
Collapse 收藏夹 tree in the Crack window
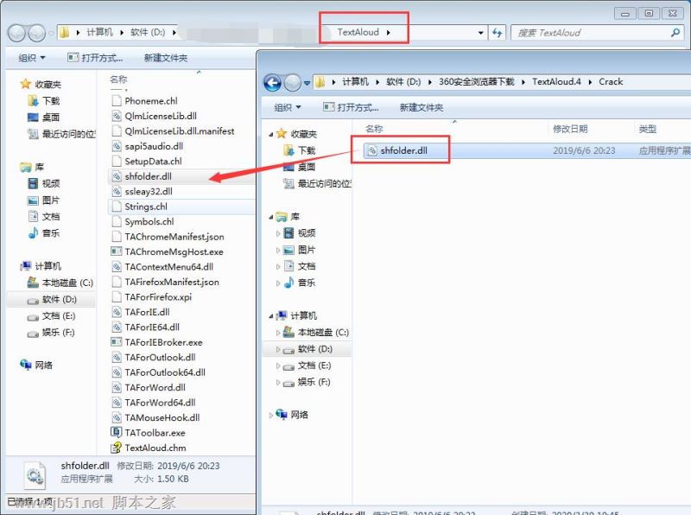(x=270, y=134)
